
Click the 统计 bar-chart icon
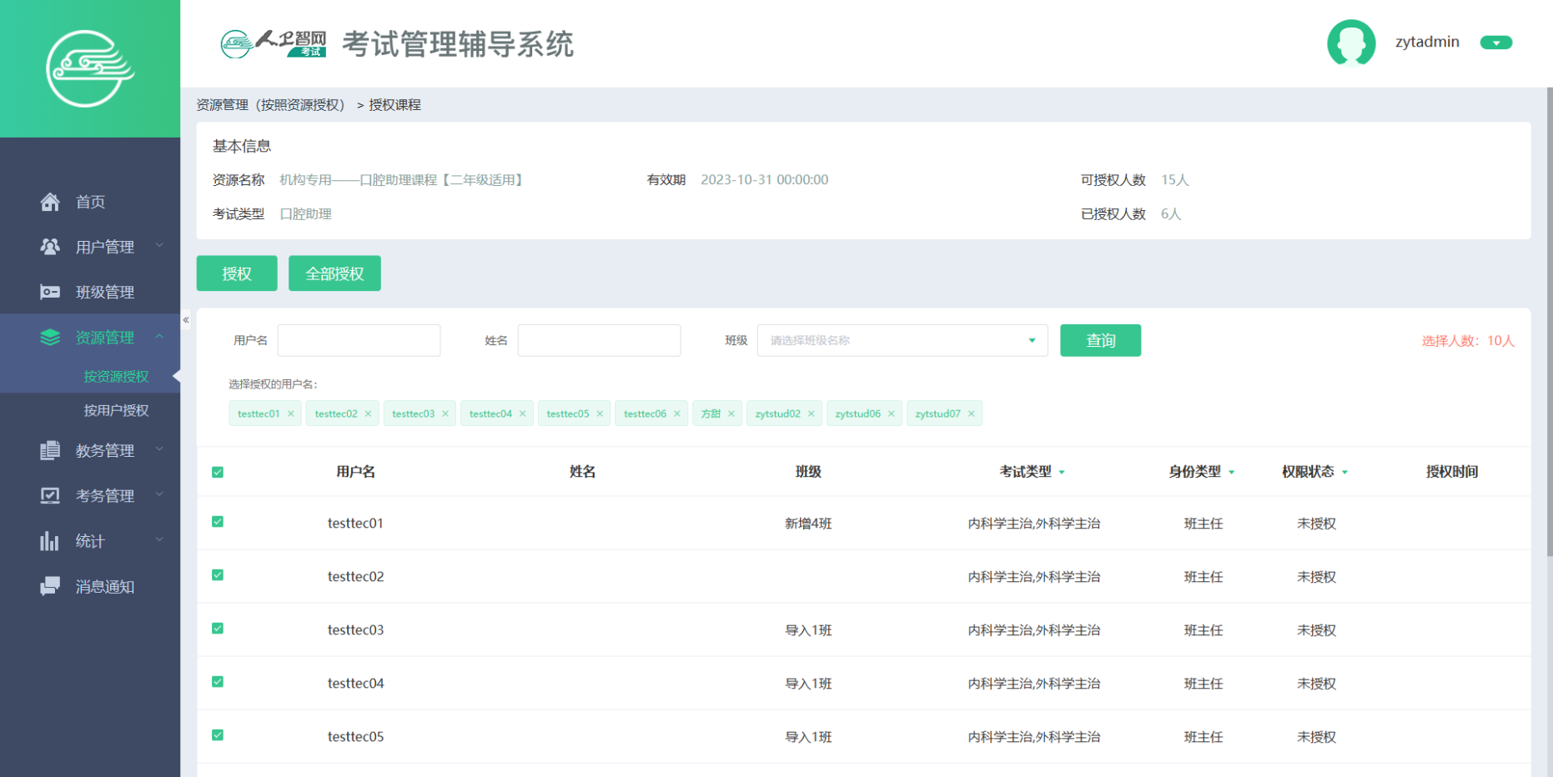pos(50,540)
